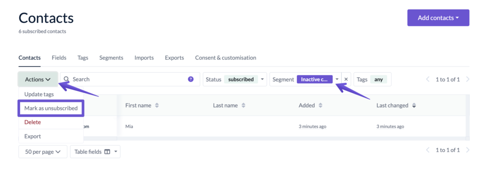Sort by Last changed column arrows
The image size is (488, 179).
pyautogui.click(x=414, y=105)
